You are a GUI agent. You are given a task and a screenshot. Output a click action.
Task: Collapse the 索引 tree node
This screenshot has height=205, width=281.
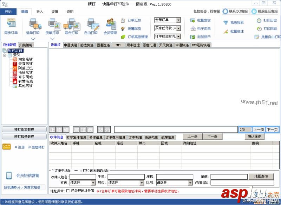click(x=5, y=55)
